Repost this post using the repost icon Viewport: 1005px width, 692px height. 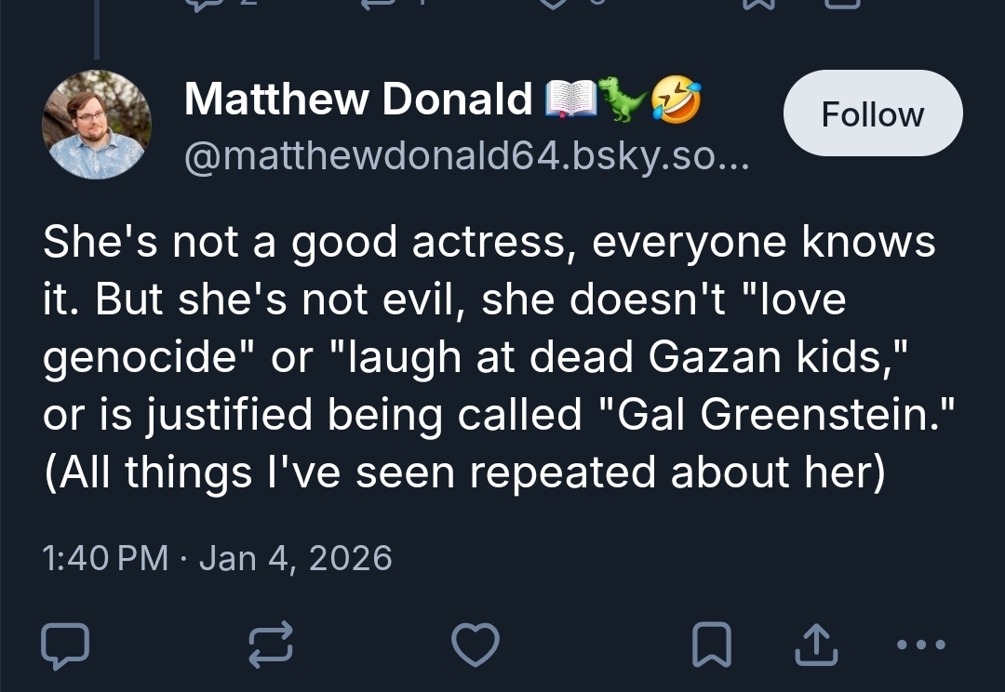(x=271, y=643)
